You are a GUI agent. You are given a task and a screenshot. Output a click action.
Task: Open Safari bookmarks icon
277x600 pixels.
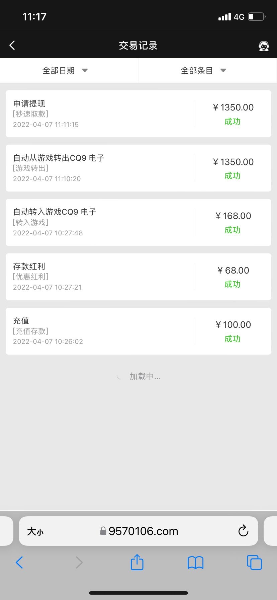coord(195,562)
